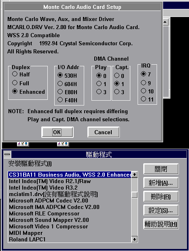This screenshot has height=251, width=189.
Task: Select Microsoft Video 1 Compressor
Action: (x=70, y=226)
